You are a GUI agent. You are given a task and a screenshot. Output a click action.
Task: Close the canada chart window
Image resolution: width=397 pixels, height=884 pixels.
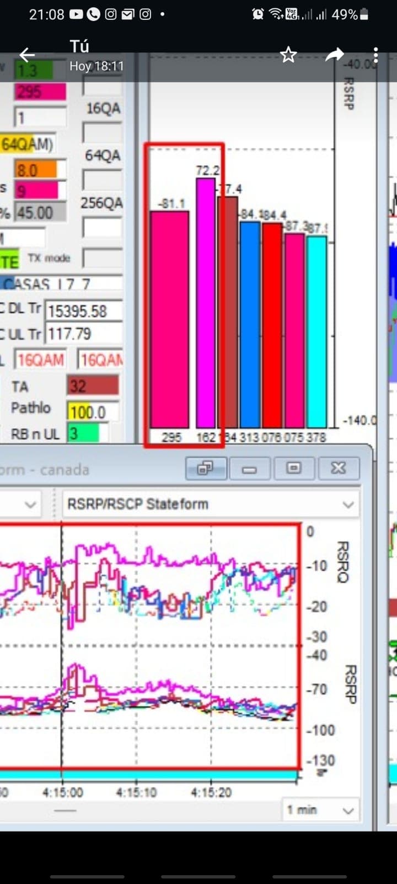click(338, 469)
